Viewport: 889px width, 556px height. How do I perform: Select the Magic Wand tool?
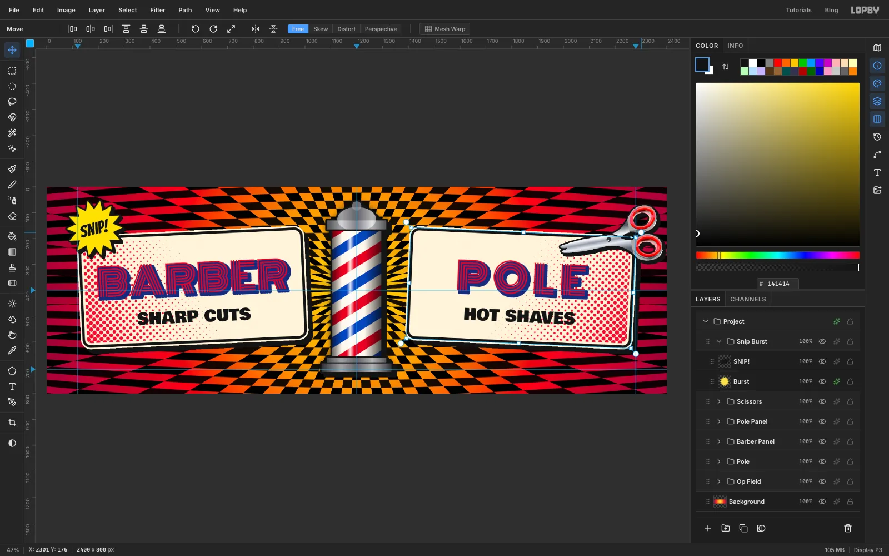pyautogui.click(x=12, y=133)
